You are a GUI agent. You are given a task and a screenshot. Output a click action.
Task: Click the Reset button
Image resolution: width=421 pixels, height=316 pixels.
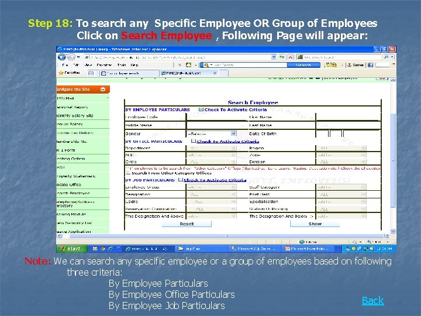187,224
